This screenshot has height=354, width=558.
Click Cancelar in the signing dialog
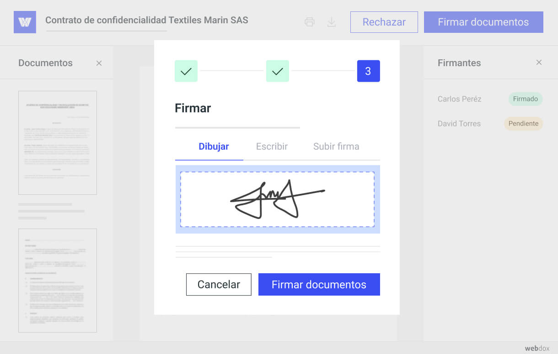[219, 284]
